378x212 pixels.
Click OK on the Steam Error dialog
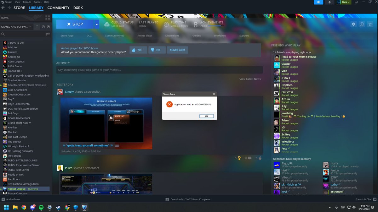[206, 116]
